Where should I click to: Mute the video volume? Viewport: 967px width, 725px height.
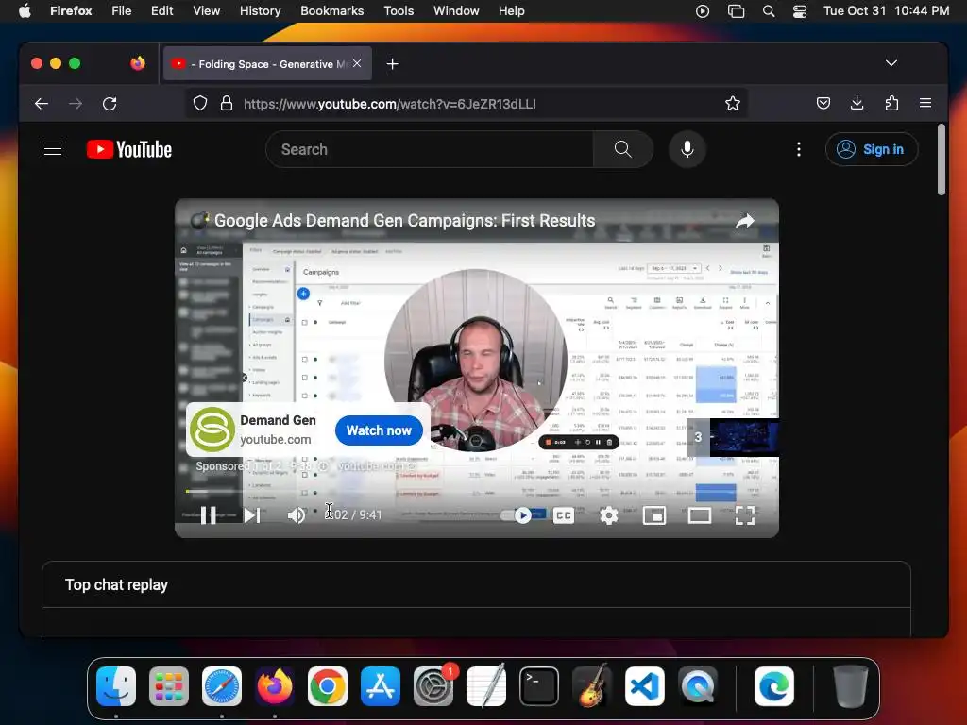pos(296,515)
